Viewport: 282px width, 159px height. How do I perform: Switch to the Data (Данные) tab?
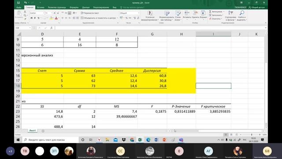86,8
